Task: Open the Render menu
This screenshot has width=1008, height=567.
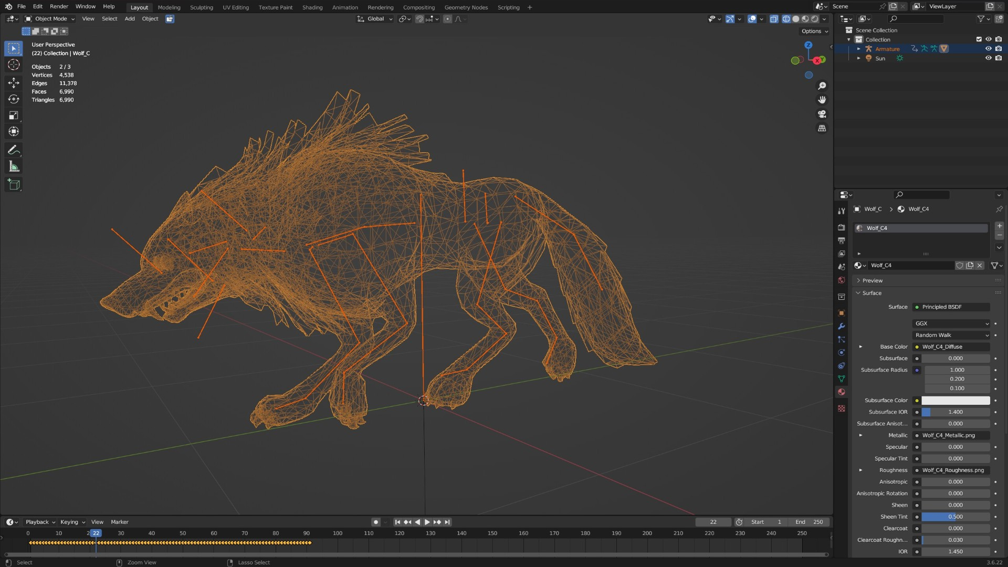Action: click(59, 6)
